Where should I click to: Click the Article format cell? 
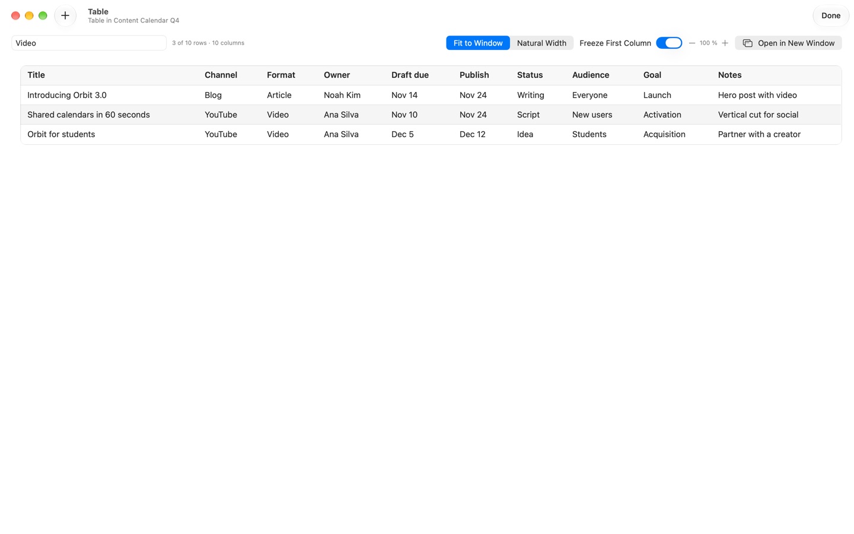(279, 95)
